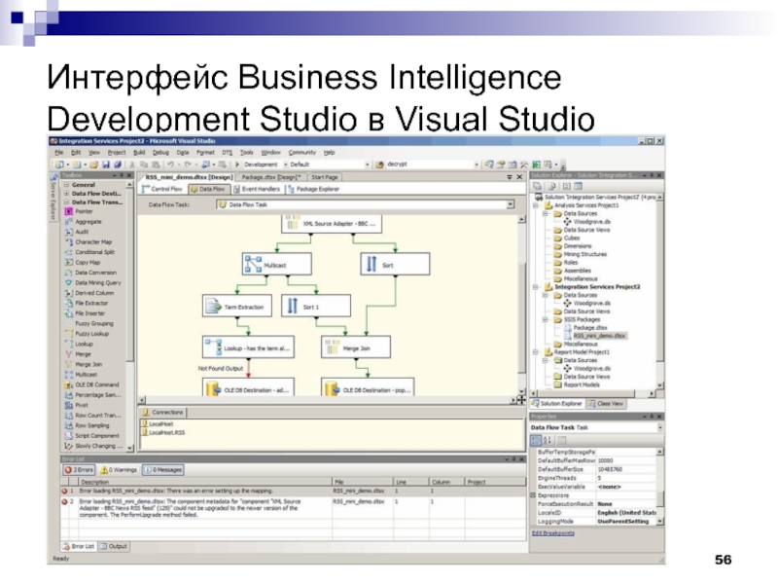Click the File column header in Error List

363,482
